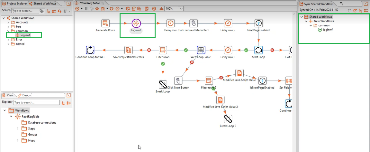Click the hierarchy layout icon beside zoom box
370x152 pixels.
(x=161, y=9)
